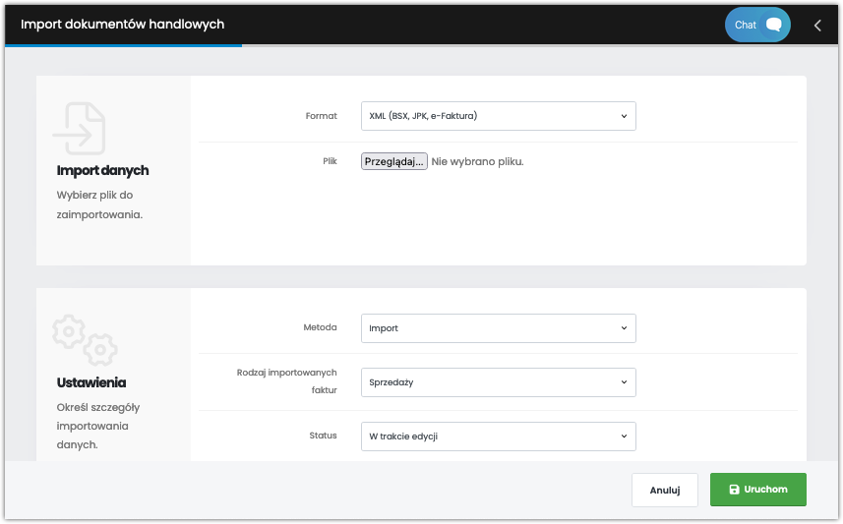Image resolution: width=843 pixels, height=524 pixels.
Task: Click the import document arrow icon
Action: (x=80, y=129)
